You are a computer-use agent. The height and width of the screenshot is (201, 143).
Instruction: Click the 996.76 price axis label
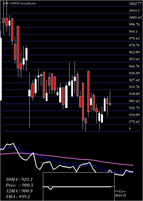click(134, 24)
